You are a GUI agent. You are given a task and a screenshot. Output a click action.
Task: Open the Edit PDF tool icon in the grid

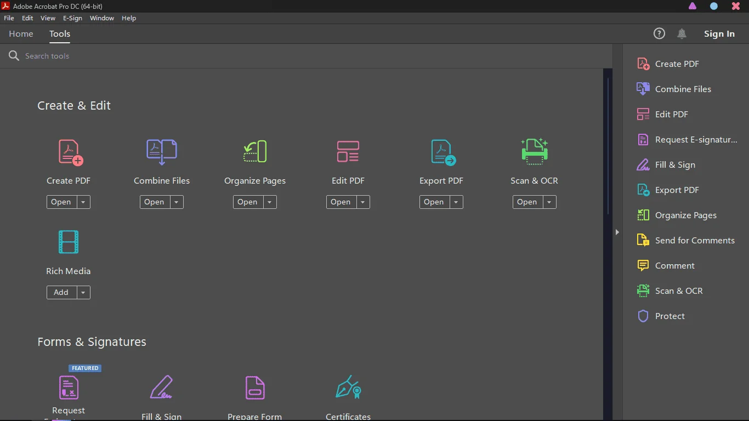pos(348,152)
